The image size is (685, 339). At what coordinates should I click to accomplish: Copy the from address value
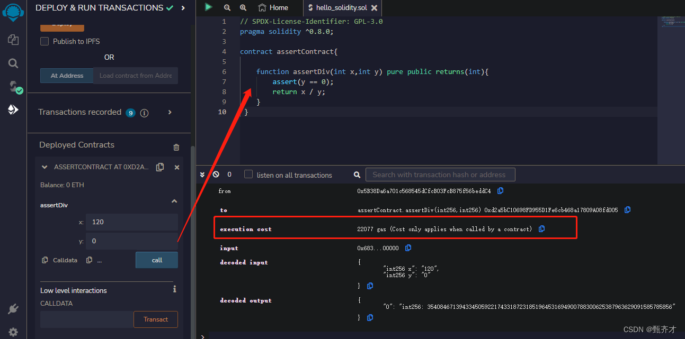(x=500, y=190)
